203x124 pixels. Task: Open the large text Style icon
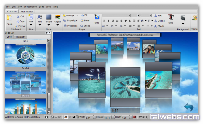[x=171, y=17]
